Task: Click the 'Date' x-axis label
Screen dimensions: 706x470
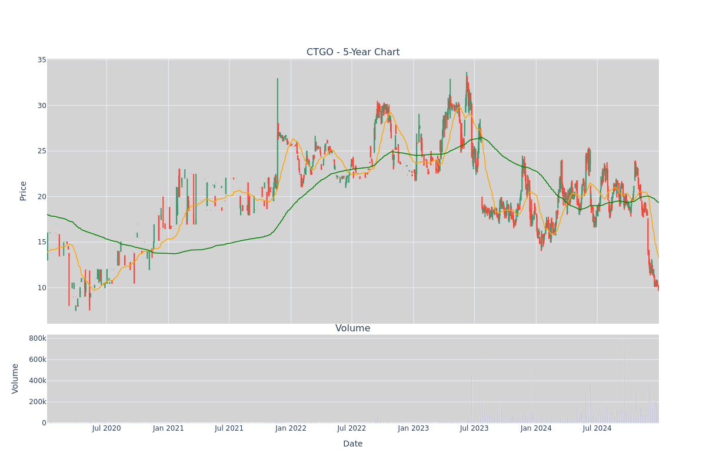Action: [353, 444]
